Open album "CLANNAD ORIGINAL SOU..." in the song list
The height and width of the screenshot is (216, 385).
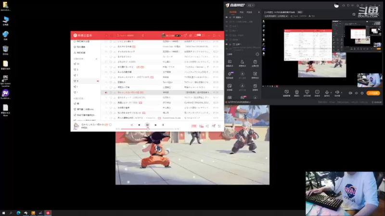tap(197, 103)
